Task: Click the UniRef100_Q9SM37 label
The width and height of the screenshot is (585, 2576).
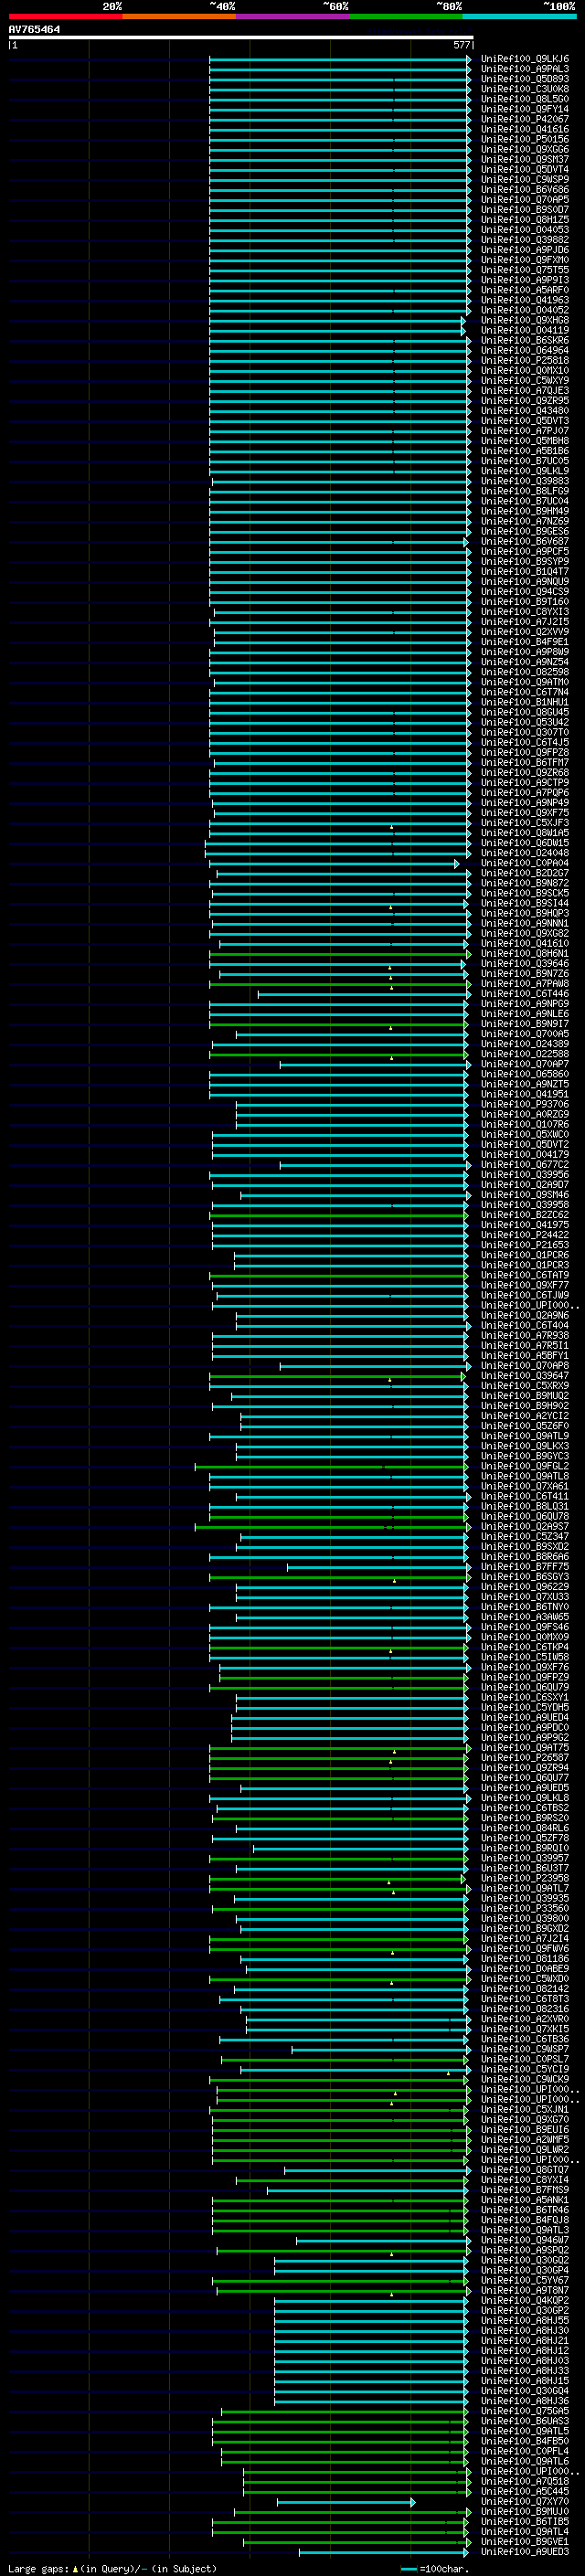Action: pyautogui.click(x=525, y=159)
